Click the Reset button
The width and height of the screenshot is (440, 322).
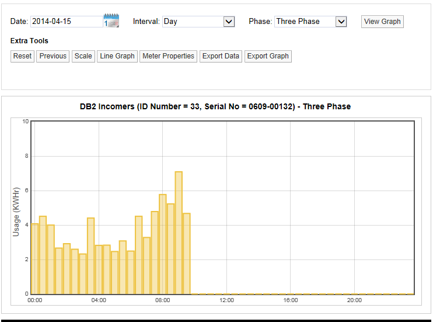23,56
